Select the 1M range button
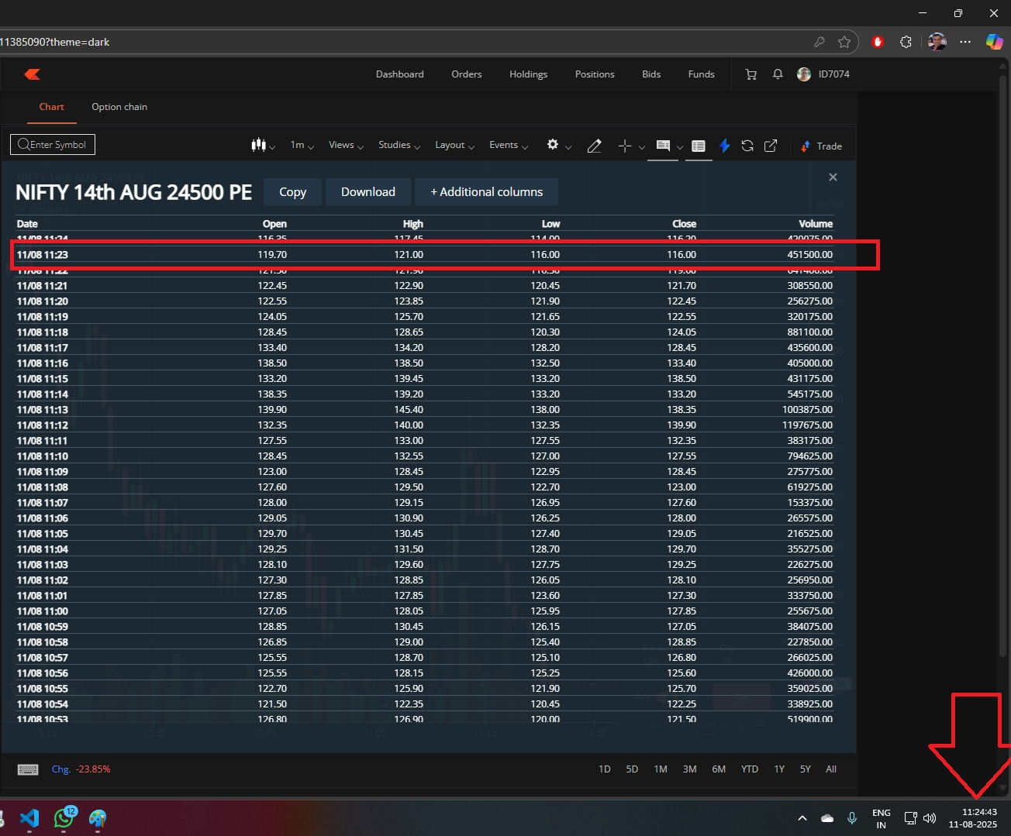This screenshot has width=1011, height=836. click(x=661, y=769)
